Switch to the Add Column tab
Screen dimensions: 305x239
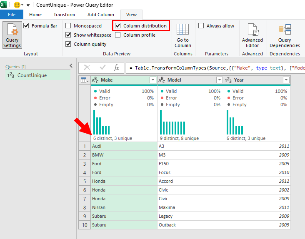(101, 15)
